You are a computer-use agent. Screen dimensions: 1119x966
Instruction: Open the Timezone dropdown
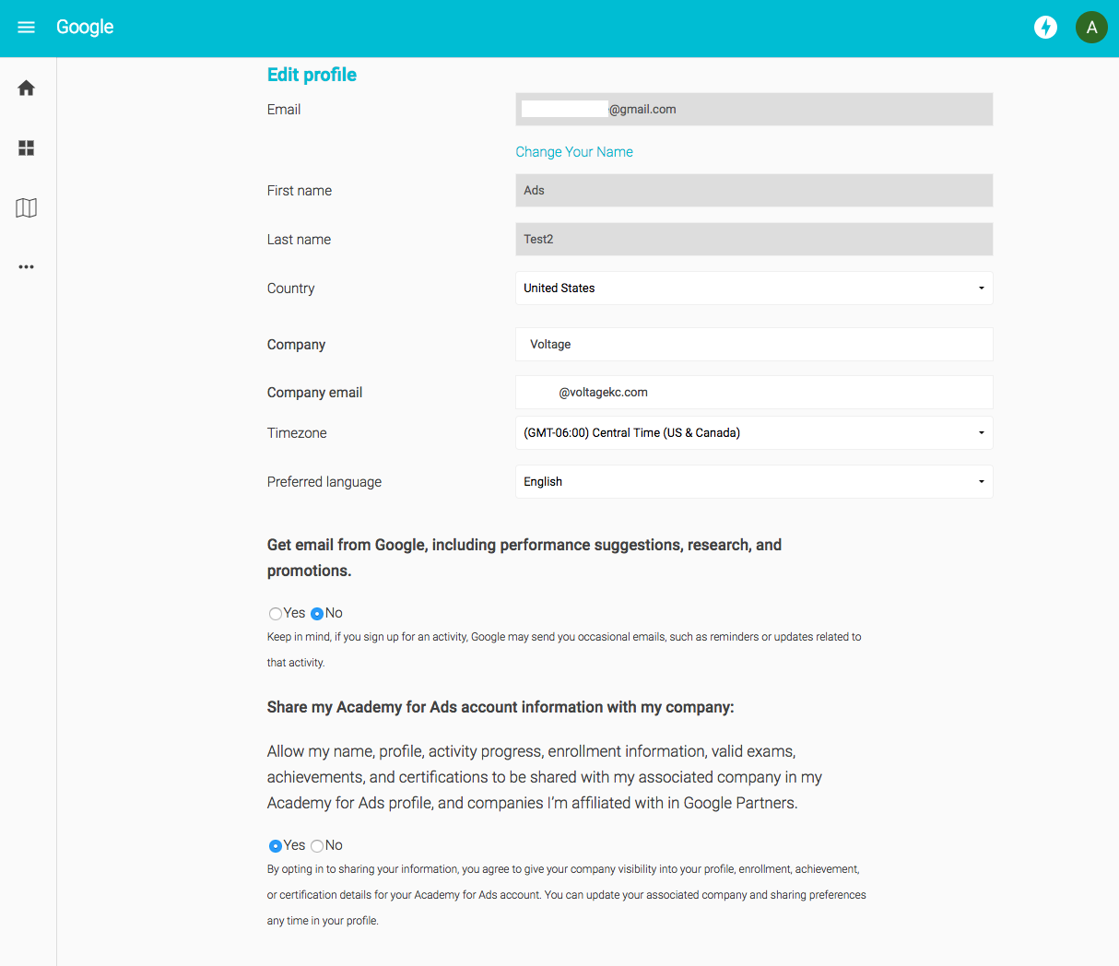point(753,433)
